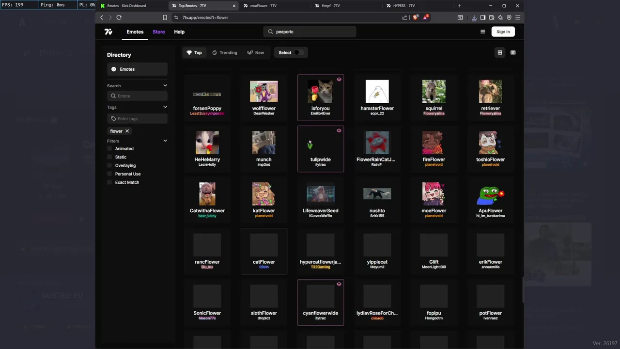Open LacieHolly author link under HeHeMarry
620x349 pixels.
coord(207,165)
